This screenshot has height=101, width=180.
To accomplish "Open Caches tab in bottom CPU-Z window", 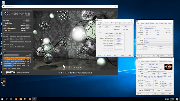I will click(143, 61).
